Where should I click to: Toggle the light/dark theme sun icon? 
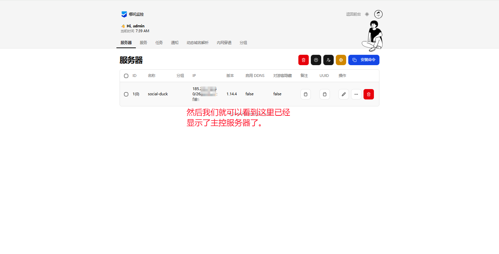(367, 14)
